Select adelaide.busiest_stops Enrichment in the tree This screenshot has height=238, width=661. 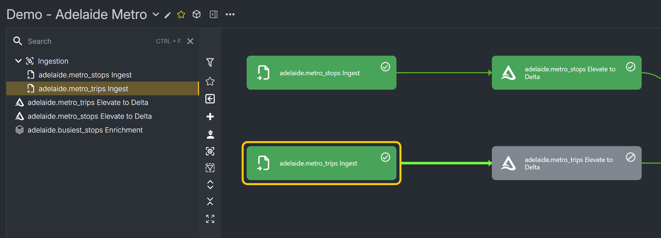(85, 130)
